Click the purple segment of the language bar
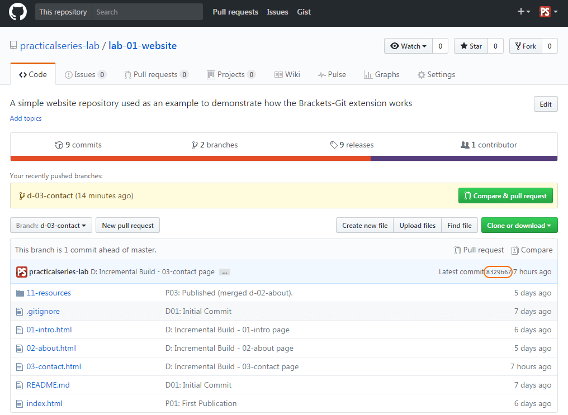 click(x=464, y=159)
